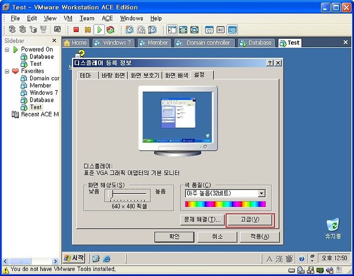Click the rainbow color quality preview bar
354x276 pixels.
pos(225,204)
